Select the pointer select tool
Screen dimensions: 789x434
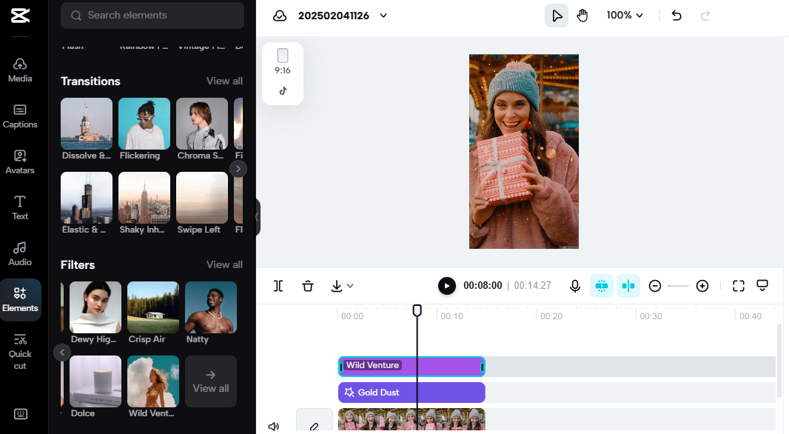pos(557,16)
